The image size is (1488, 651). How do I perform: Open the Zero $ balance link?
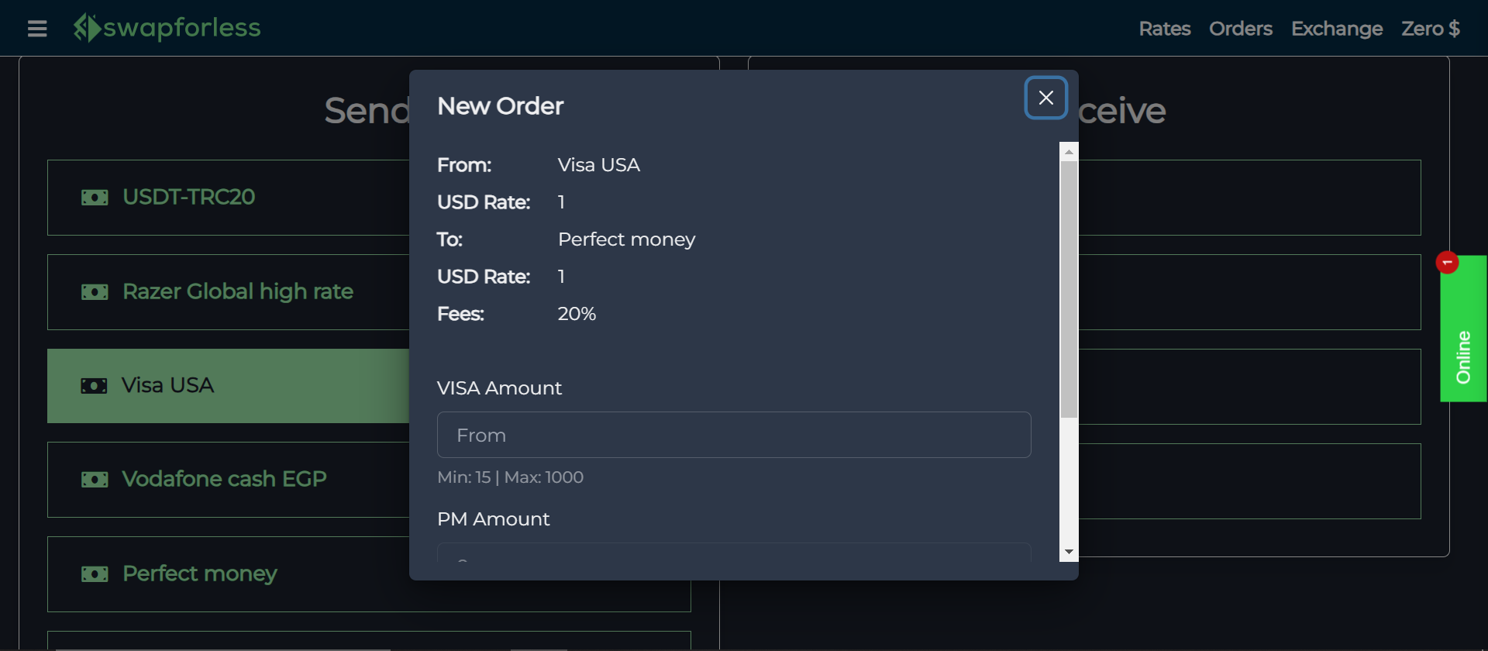point(1430,29)
